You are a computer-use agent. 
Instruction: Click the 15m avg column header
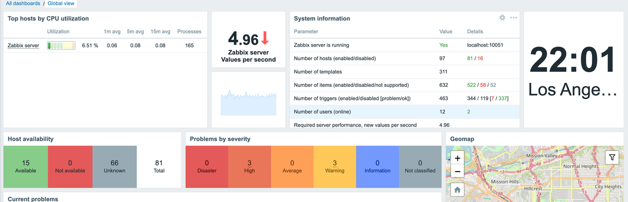coord(160,31)
